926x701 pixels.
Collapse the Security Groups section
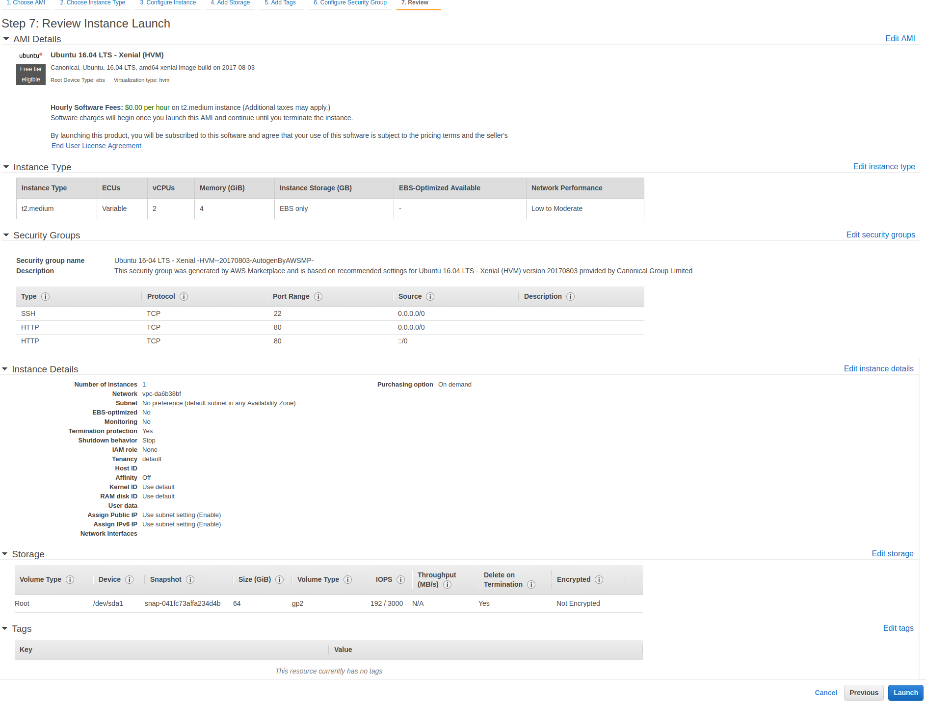tap(6, 235)
